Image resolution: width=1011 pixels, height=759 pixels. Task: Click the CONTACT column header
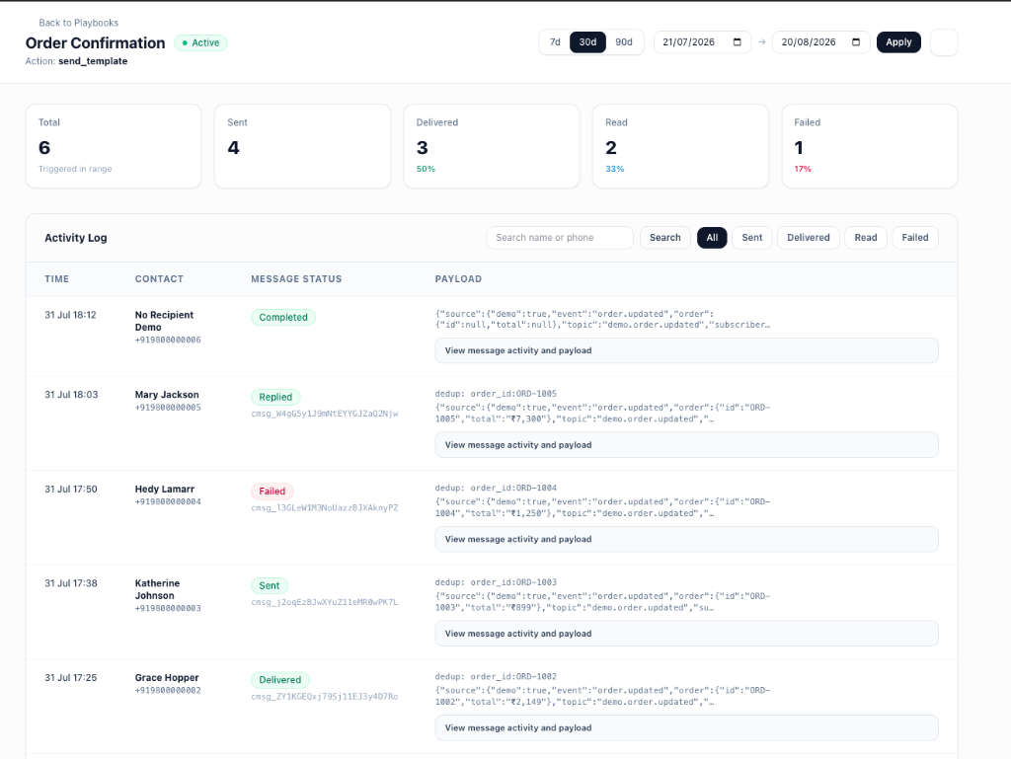click(x=159, y=279)
